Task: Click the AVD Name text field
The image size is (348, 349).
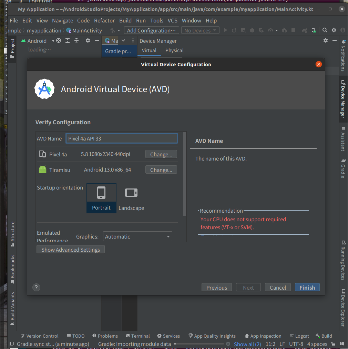Action: [x=122, y=138]
